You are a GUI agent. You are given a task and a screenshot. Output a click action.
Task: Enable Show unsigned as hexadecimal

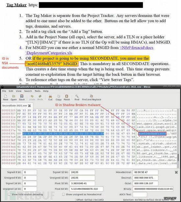point(64,194)
